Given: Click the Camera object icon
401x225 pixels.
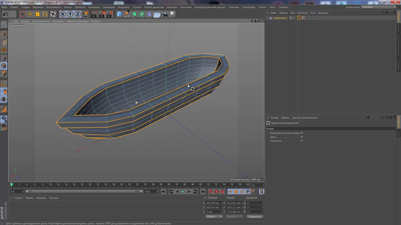Looking at the screenshot, I should point(164,14).
